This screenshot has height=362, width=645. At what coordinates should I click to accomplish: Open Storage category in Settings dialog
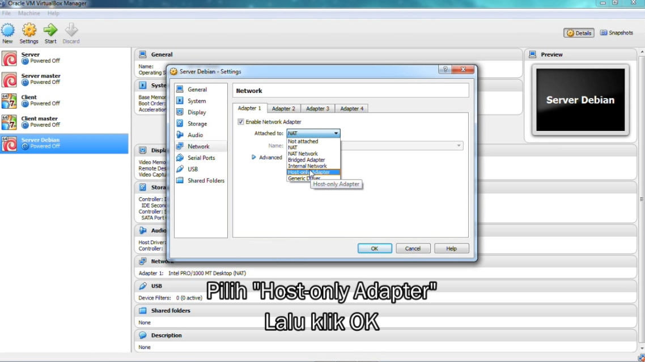point(201,123)
